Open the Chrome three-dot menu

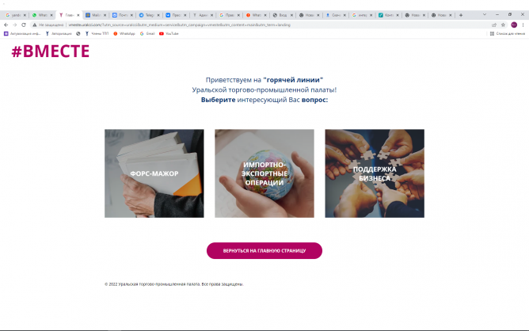523,25
